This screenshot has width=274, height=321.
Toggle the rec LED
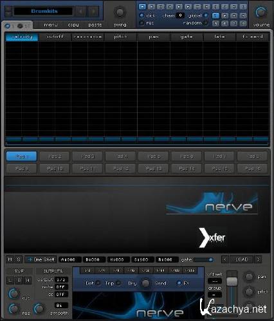coord(142,22)
